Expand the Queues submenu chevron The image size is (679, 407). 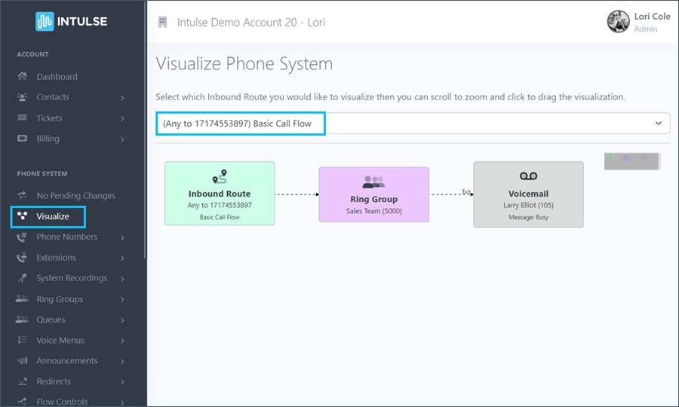pos(122,320)
